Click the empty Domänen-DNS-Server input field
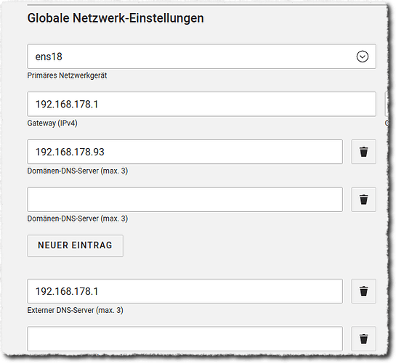 (x=185, y=200)
